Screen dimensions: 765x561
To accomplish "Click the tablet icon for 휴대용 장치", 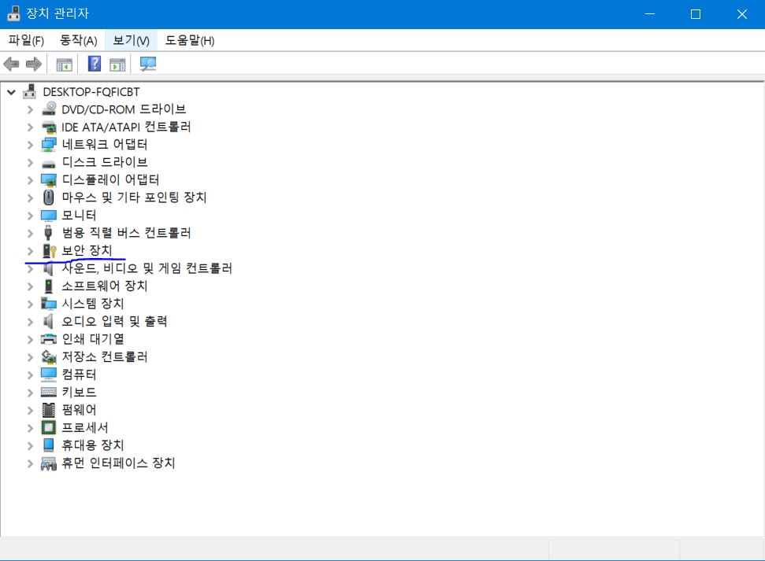I will 48,445.
